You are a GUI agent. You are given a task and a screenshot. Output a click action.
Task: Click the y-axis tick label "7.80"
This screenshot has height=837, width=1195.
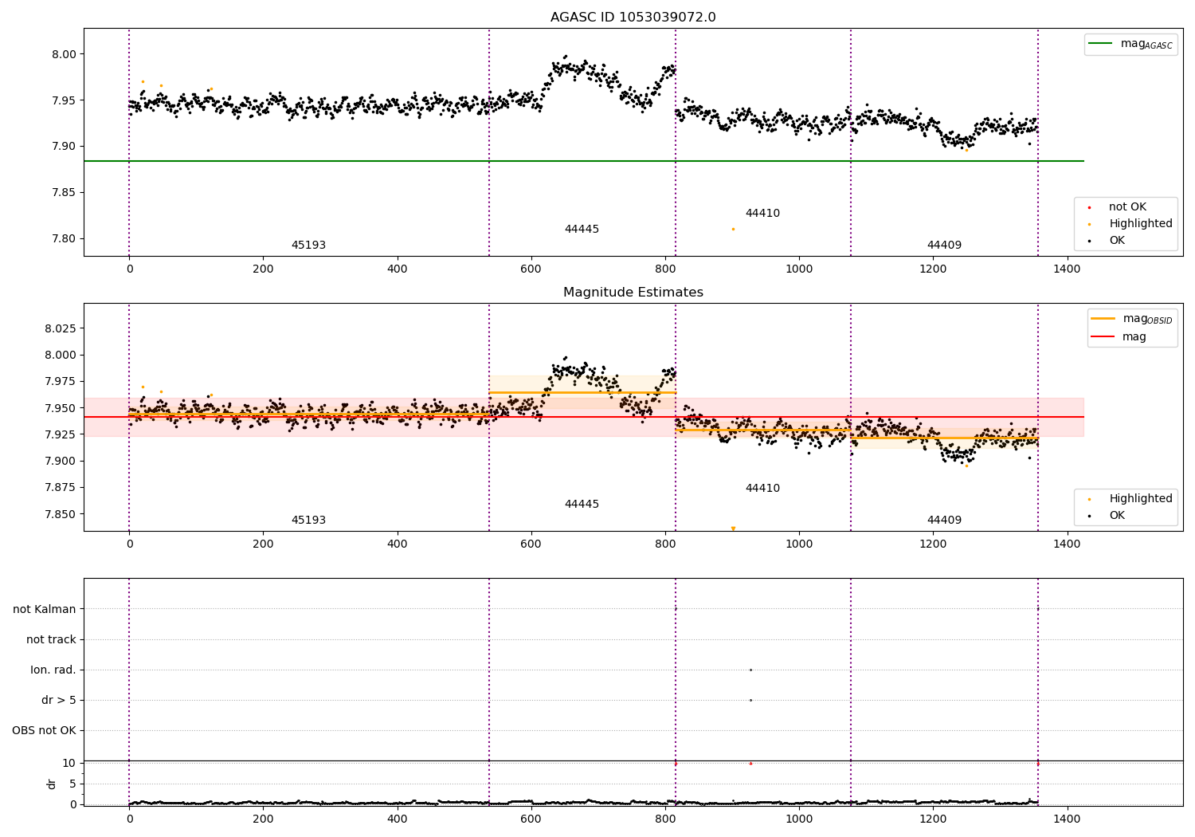click(x=64, y=239)
